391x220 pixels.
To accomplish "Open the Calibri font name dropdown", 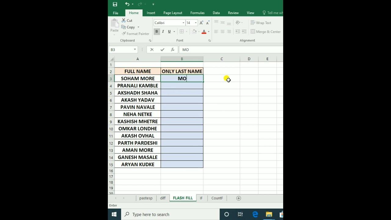I will (x=183, y=23).
